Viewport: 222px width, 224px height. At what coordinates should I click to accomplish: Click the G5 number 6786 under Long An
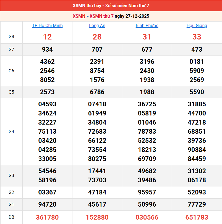pos(97,92)
